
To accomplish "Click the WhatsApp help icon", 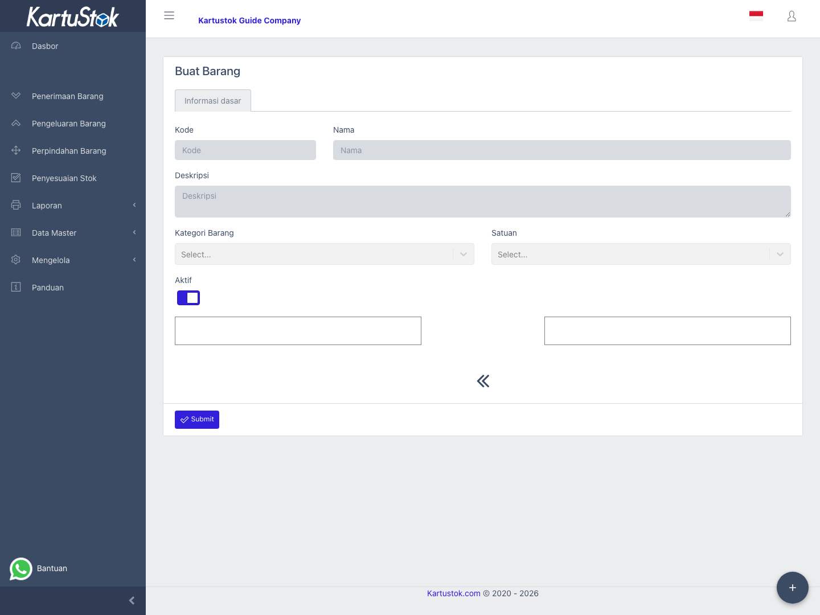I will [x=21, y=569].
